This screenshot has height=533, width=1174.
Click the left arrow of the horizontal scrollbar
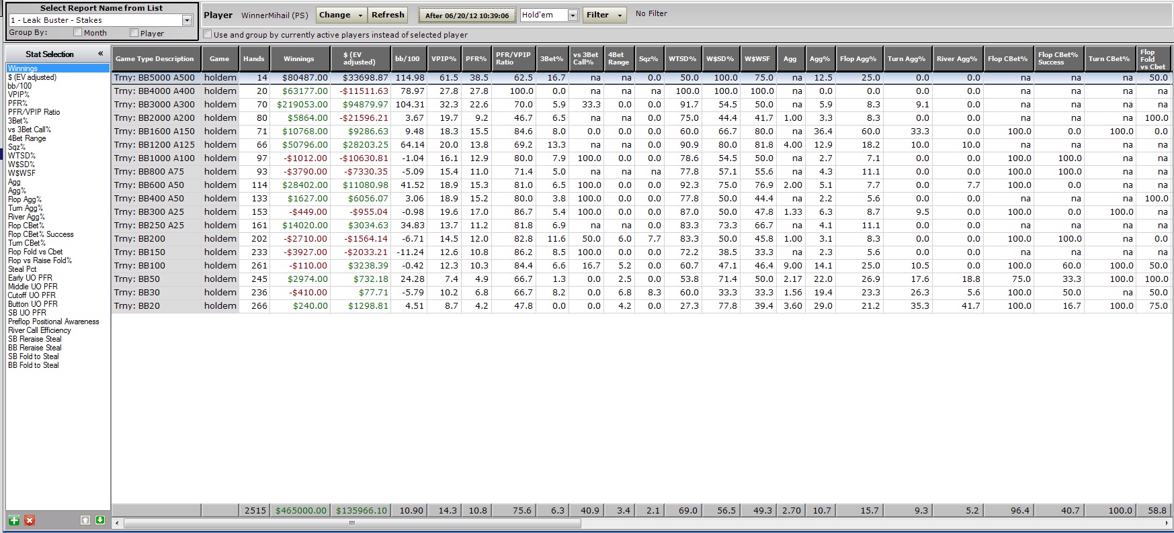tap(117, 523)
